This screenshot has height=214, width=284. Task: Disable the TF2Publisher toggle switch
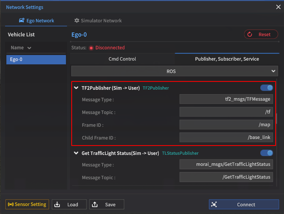(x=266, y=88)
